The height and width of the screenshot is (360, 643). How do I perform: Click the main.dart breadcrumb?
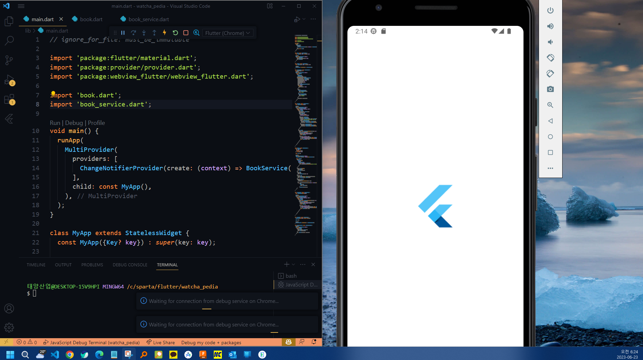[x=57, y=31]
